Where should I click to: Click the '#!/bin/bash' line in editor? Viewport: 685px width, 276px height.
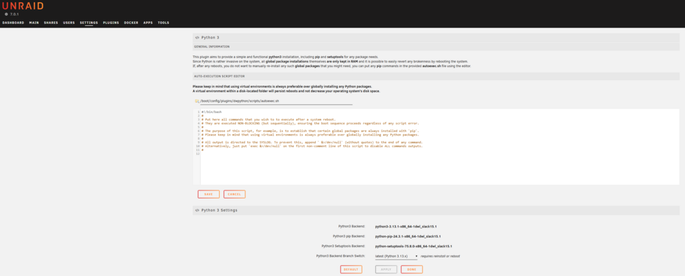212,112
